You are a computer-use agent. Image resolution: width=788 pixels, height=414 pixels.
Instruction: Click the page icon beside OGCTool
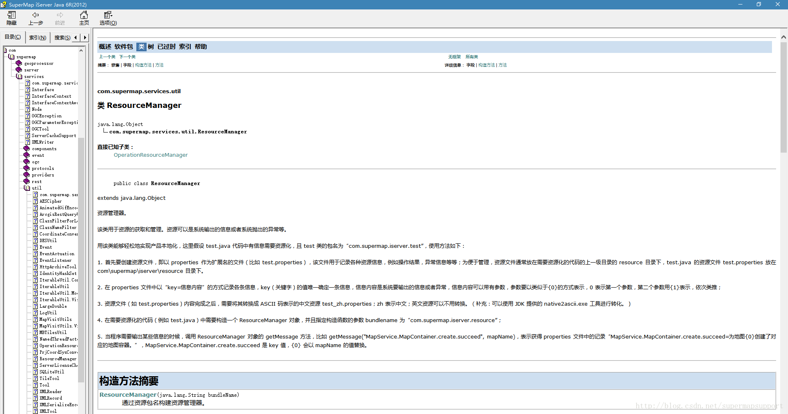28,129
